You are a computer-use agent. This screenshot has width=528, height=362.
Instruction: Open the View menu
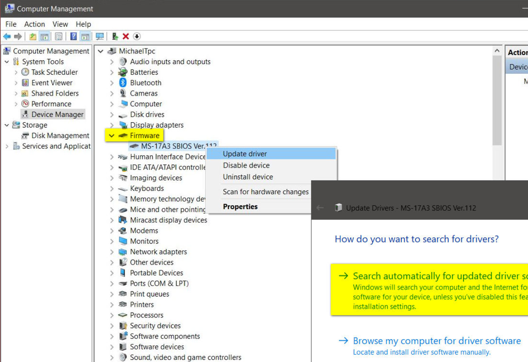[x=60, y=24]
